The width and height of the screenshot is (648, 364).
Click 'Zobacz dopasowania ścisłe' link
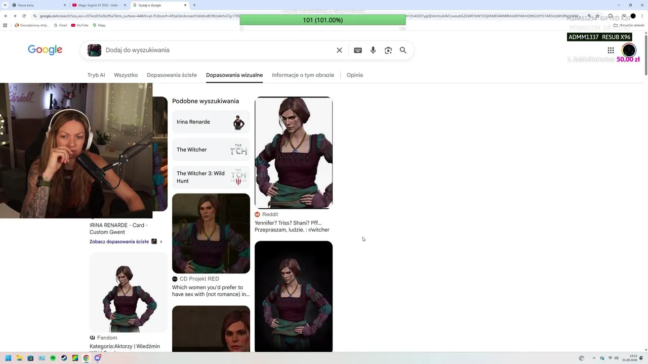(x=119, y=242)
